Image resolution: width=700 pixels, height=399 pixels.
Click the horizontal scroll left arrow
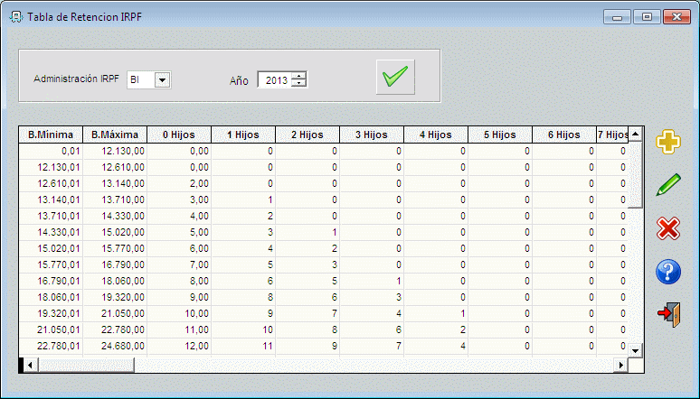click(x=30, y=366)
